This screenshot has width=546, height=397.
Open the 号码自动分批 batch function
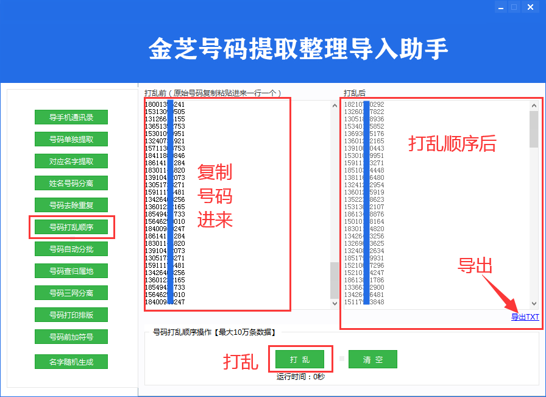pos(70,249)
